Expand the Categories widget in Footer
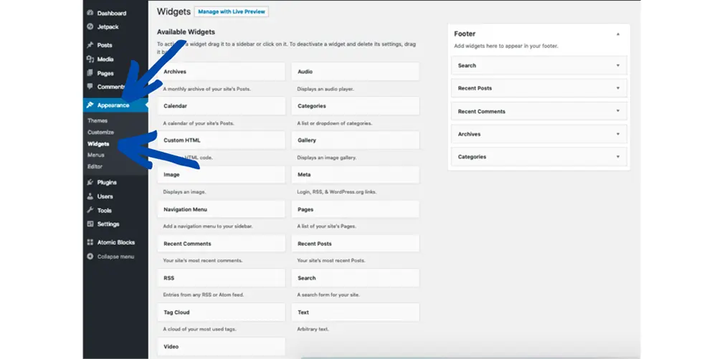This screenshot has height=359, width=717. (618, 157)
